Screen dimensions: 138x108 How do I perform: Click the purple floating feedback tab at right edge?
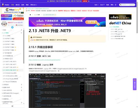pos(135,84)
